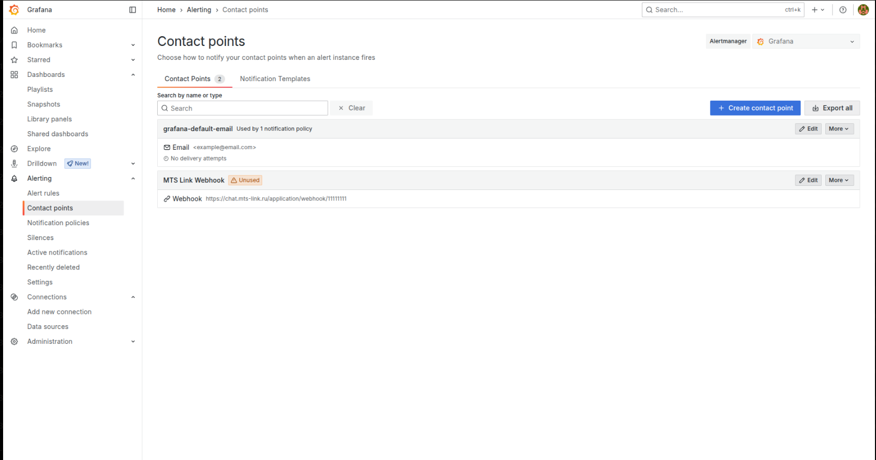Open More menu for MTS Link Webhook
876x460 pixels.
pyautogui.click(x=839, y=180)
